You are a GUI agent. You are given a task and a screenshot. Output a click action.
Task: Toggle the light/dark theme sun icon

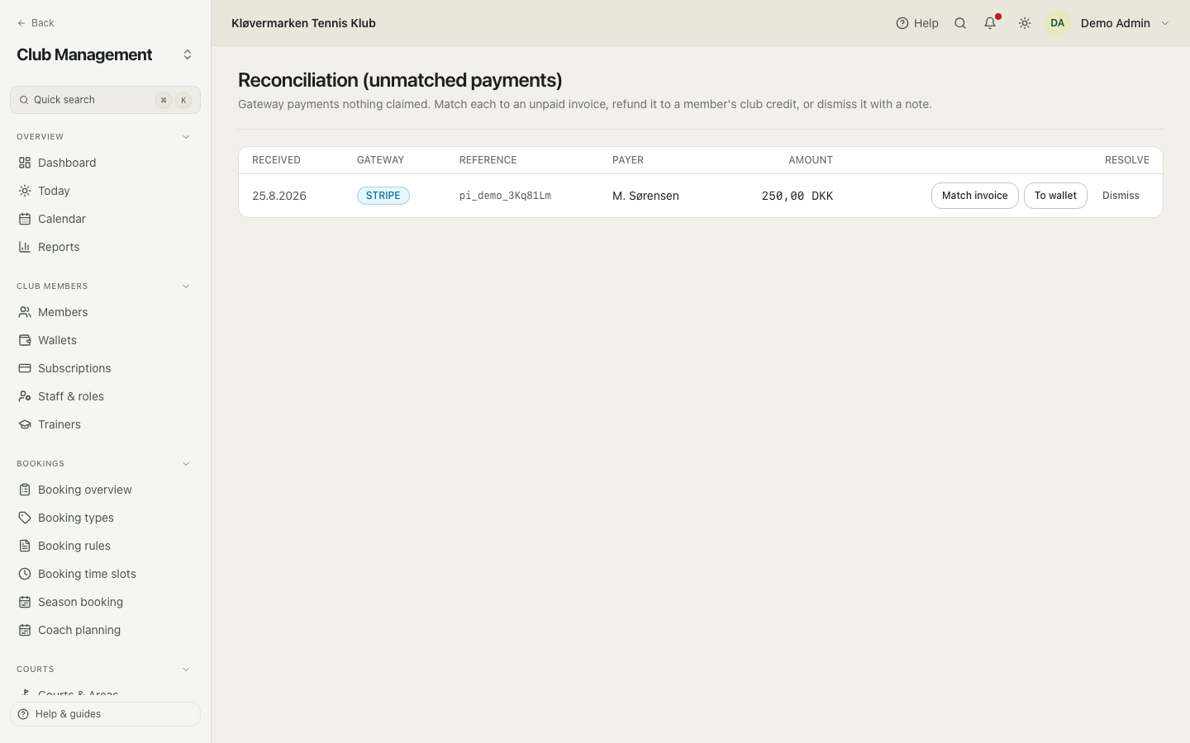(1025, 23)
